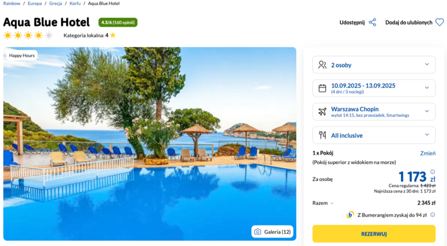447x246 pixels.
Task: Click the people icon in guests field
Action: [322, 65]
